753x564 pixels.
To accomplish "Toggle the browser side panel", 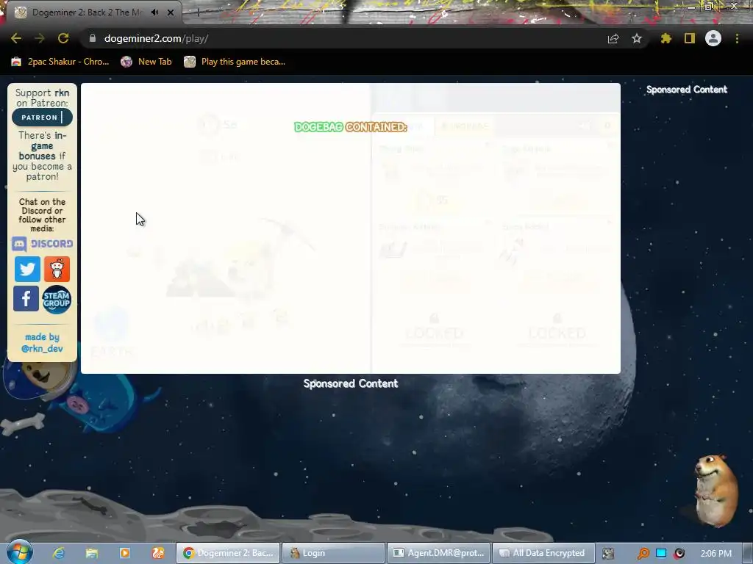I will coord(690,38).
